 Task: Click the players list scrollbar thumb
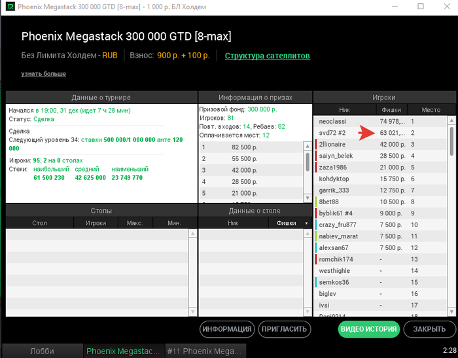click(451, 141)
